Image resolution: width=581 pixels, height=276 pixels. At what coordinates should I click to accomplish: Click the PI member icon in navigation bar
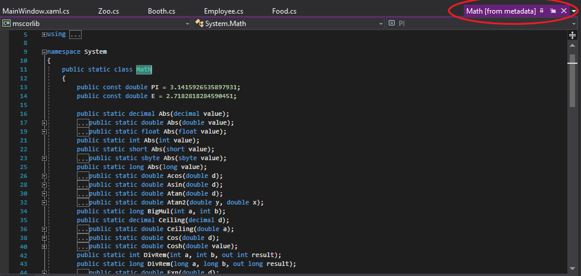point(392,24)
